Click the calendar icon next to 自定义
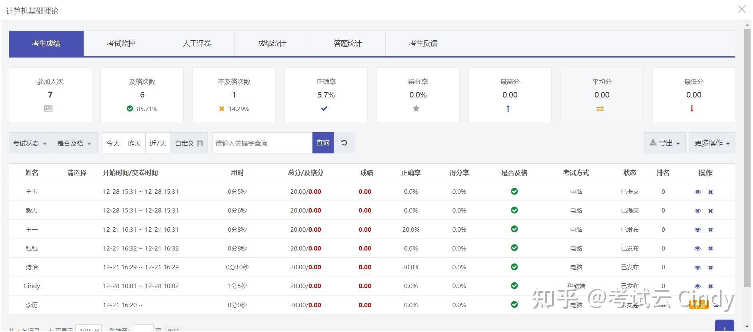Image resolution: width=753 pixels, height=332 pixels. [200, 143]
